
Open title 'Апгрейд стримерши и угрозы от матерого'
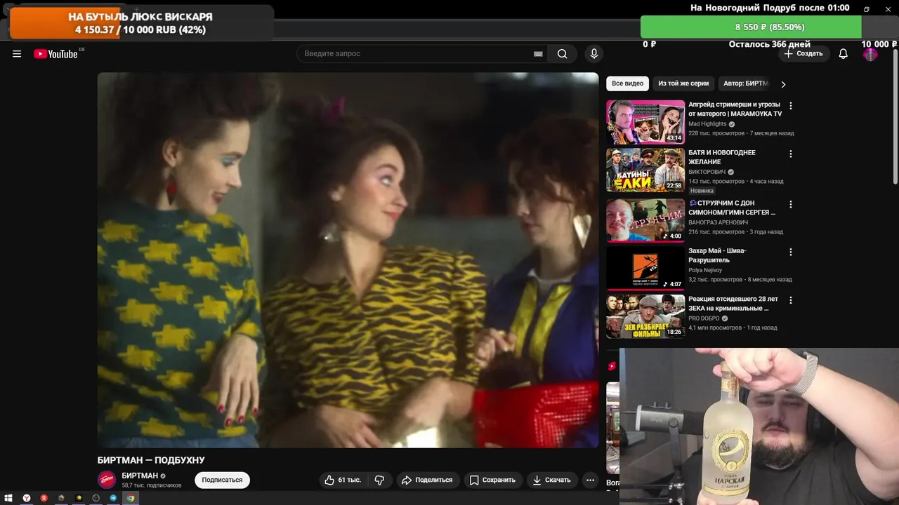click(735, 109)
